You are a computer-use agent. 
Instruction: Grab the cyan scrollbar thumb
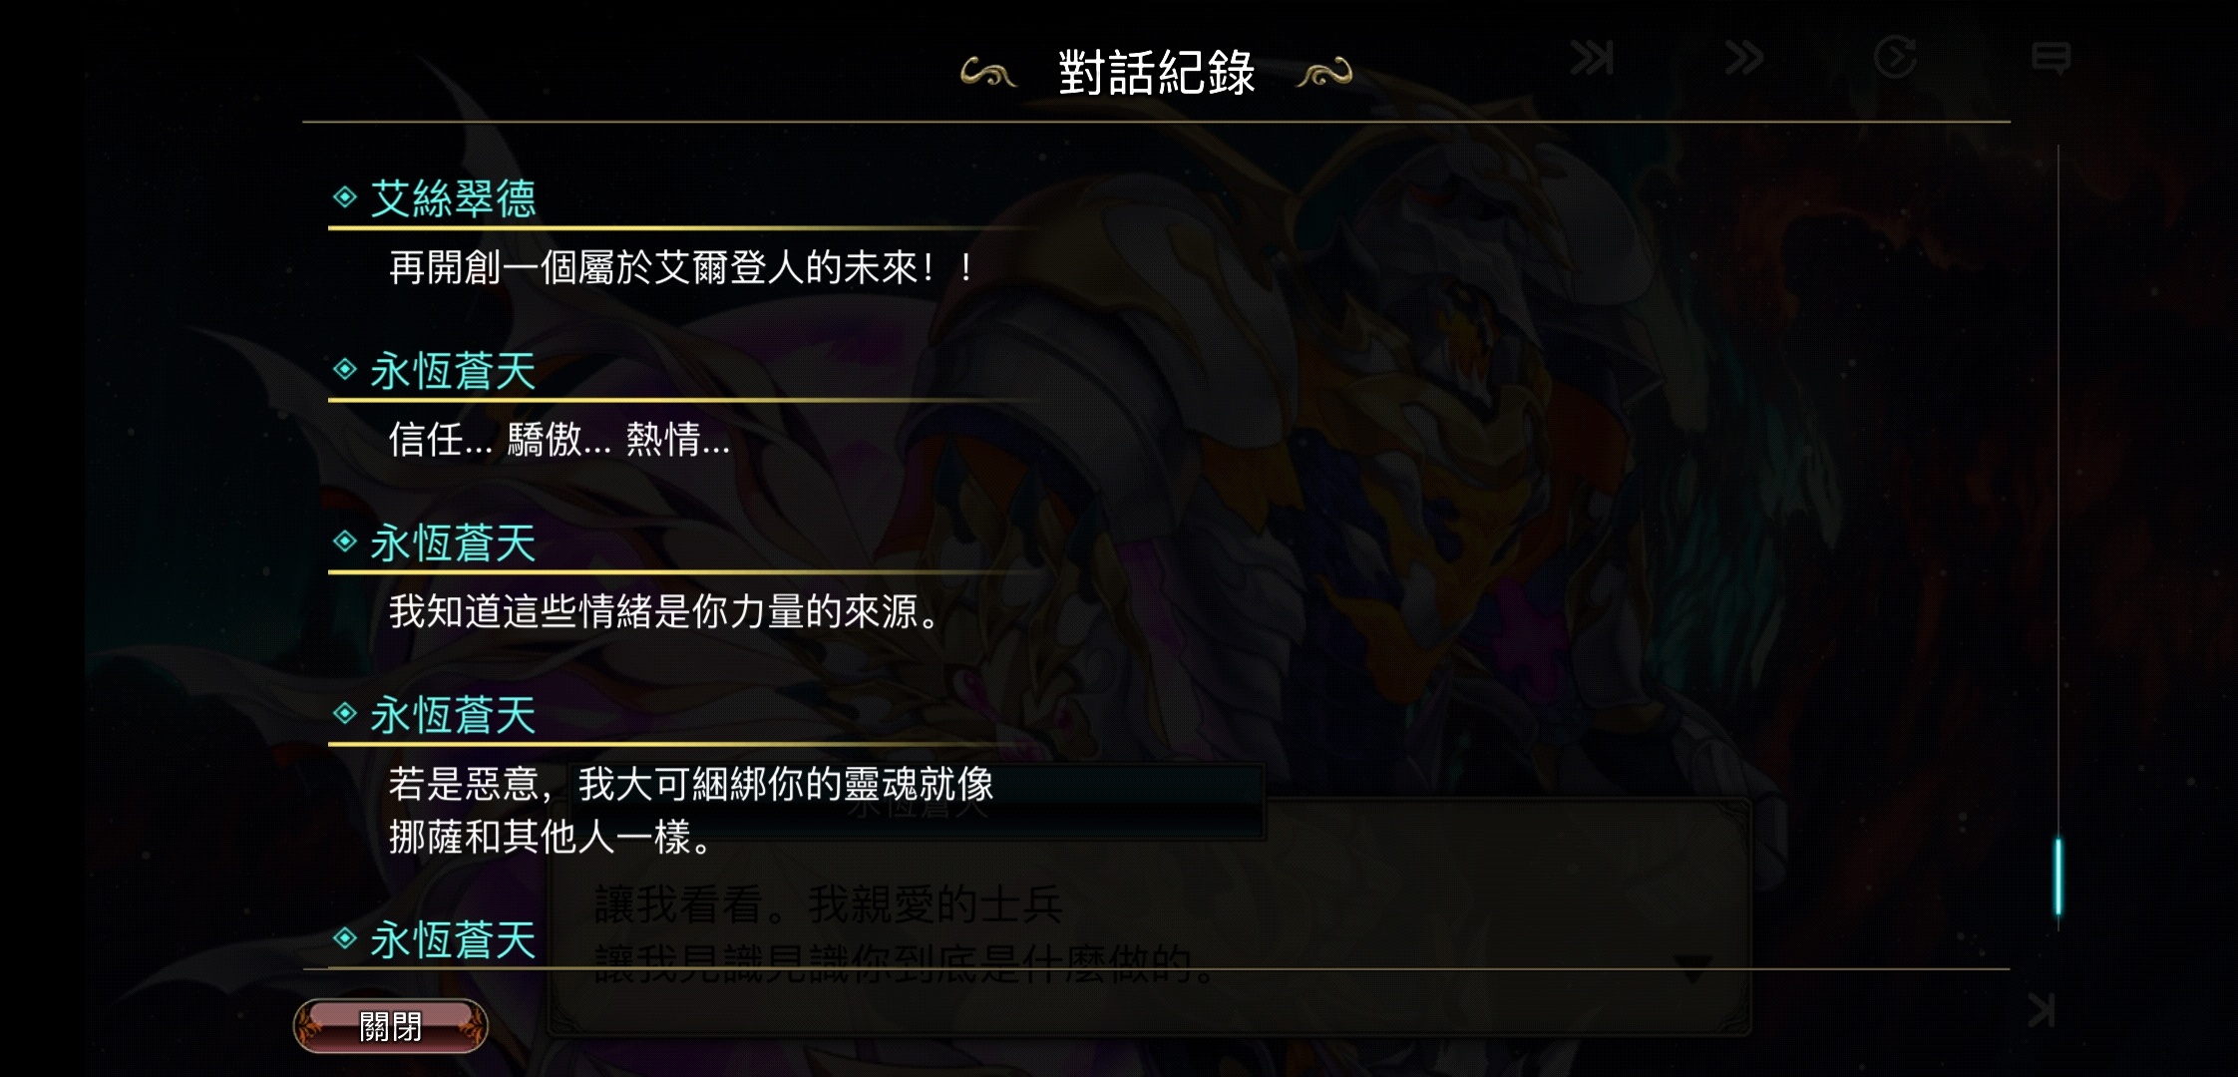[x=2057, y=877]
